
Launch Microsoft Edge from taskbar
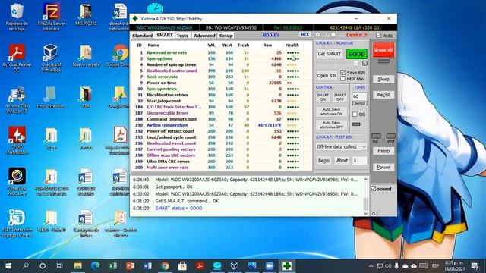pos(95,266)
